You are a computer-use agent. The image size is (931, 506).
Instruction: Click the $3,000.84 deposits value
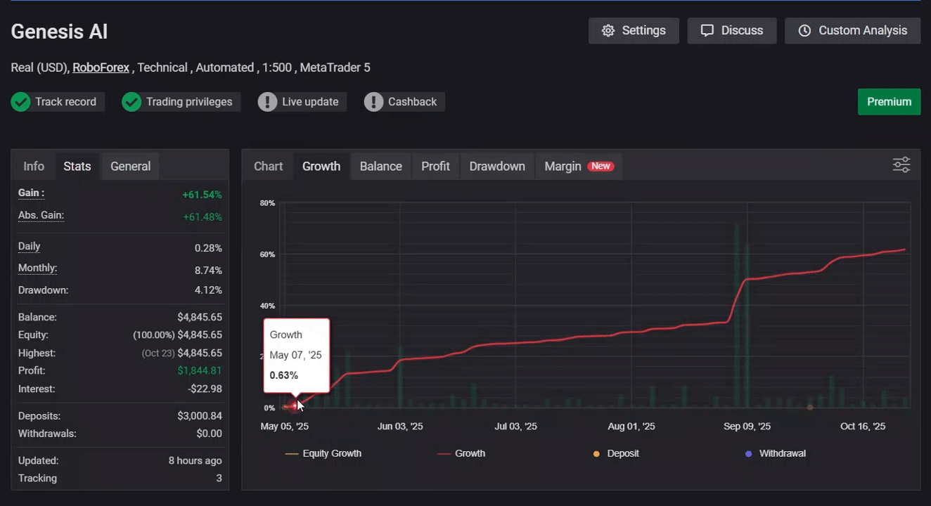coord(200,416)
